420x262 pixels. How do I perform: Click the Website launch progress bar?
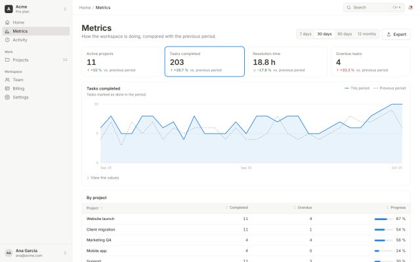tap(383, 219)
